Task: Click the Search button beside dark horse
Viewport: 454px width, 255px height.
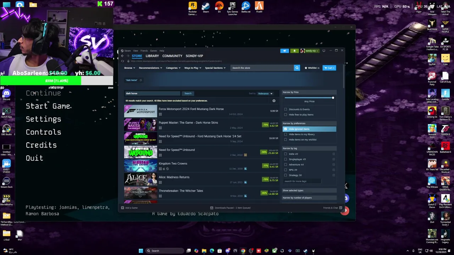Action: point(188,93)
